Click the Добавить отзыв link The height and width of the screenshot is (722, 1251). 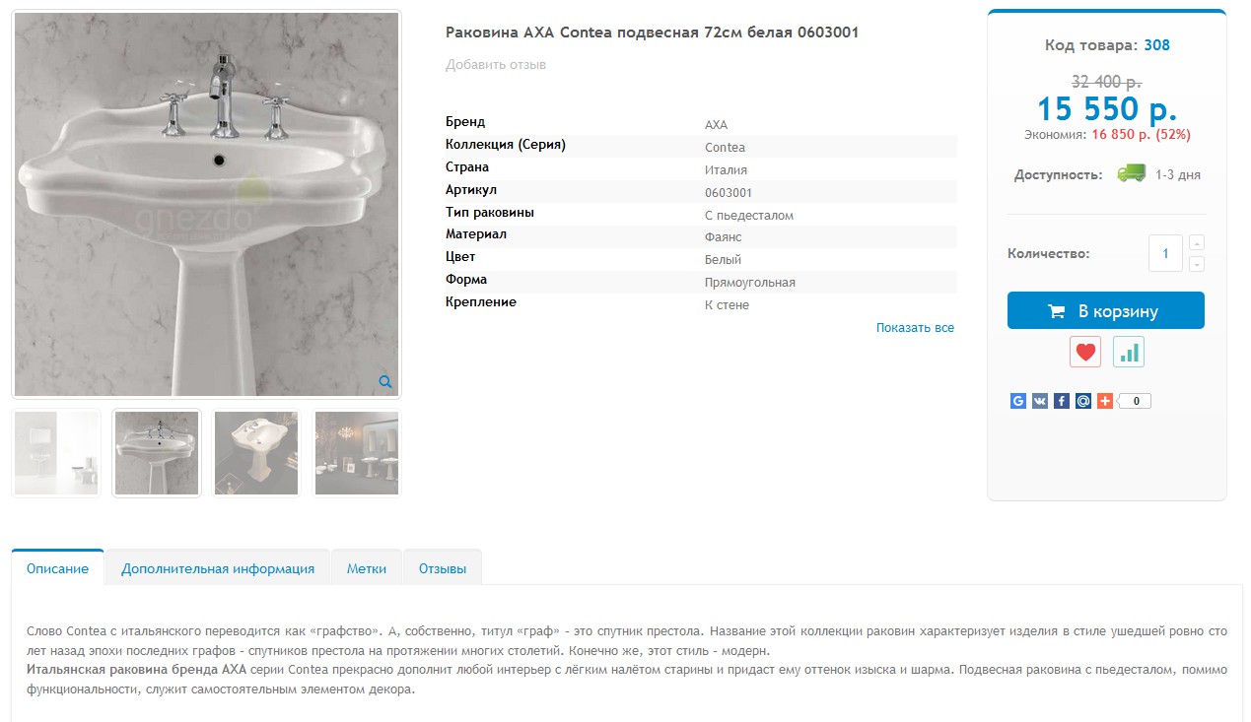496,65
